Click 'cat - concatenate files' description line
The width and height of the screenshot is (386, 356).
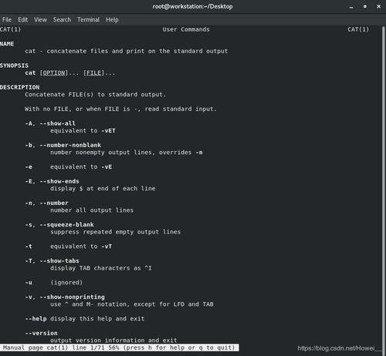pyautogui.click(x=127, y=51)
